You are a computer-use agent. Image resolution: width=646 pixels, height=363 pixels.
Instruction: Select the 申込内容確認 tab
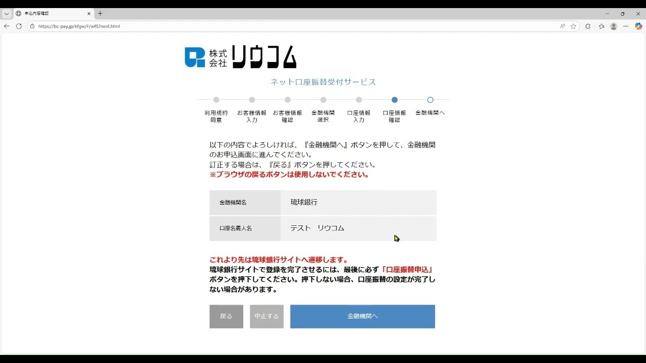(54, 14)
